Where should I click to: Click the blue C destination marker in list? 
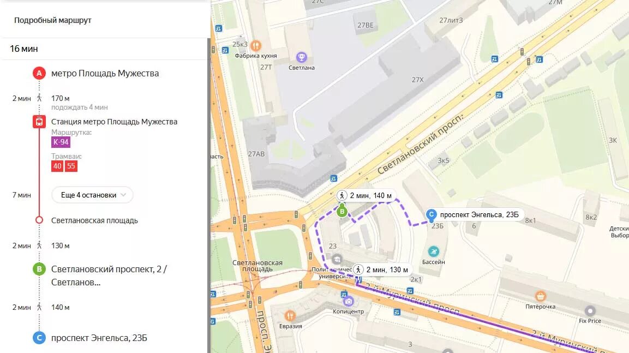click(39, 338)
